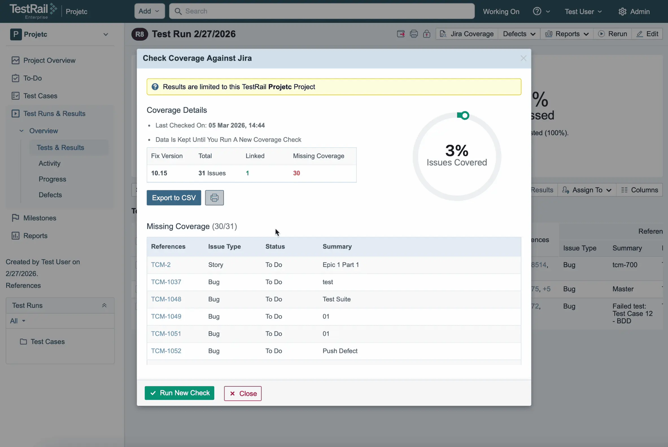Open the help question mark menu

[541, 11]
